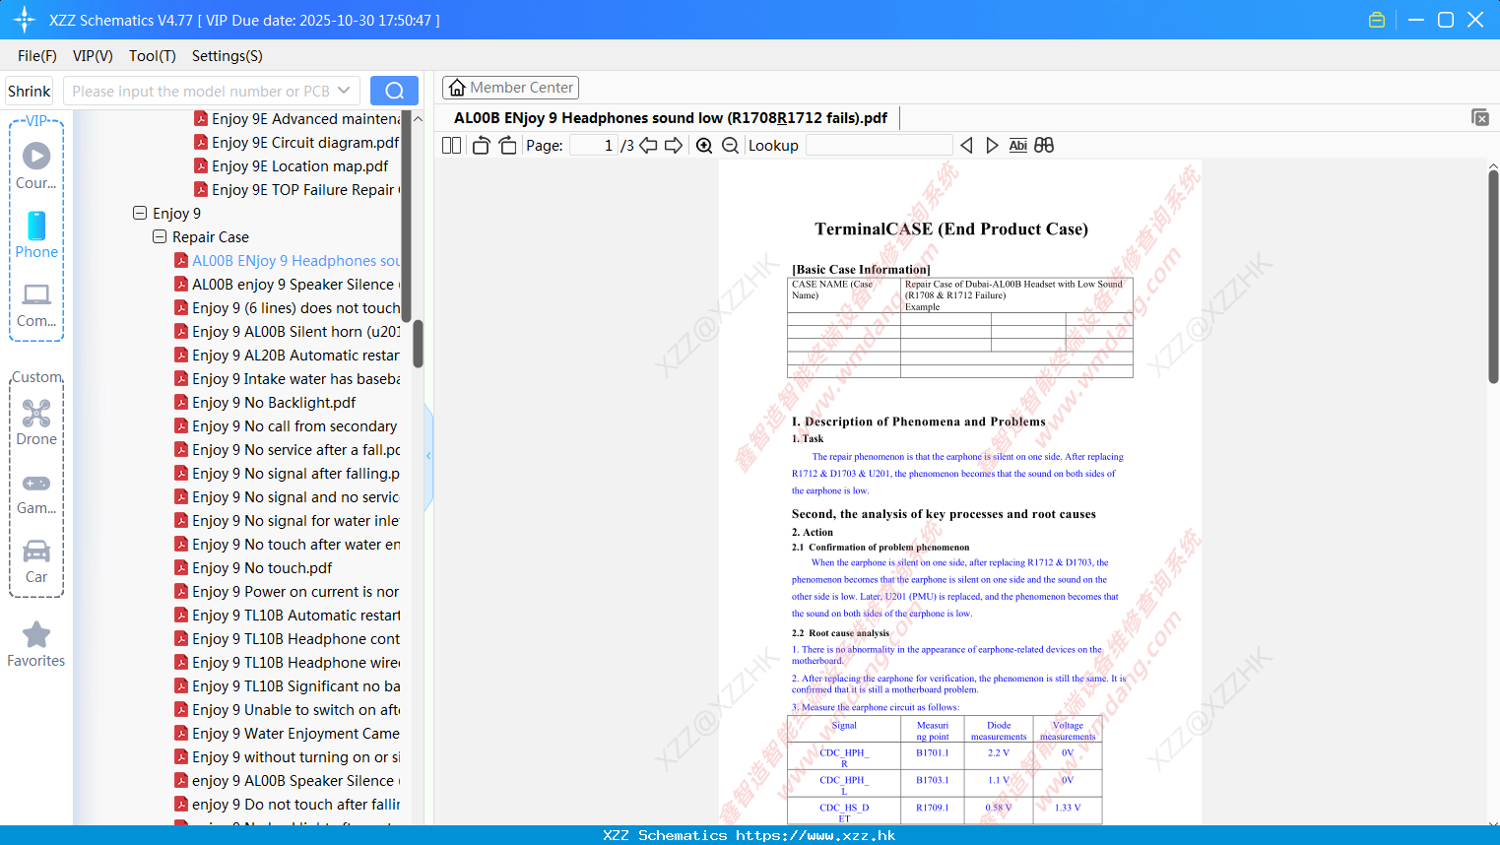
Task: Click the Page number field
Action: (x=593, y=145)
